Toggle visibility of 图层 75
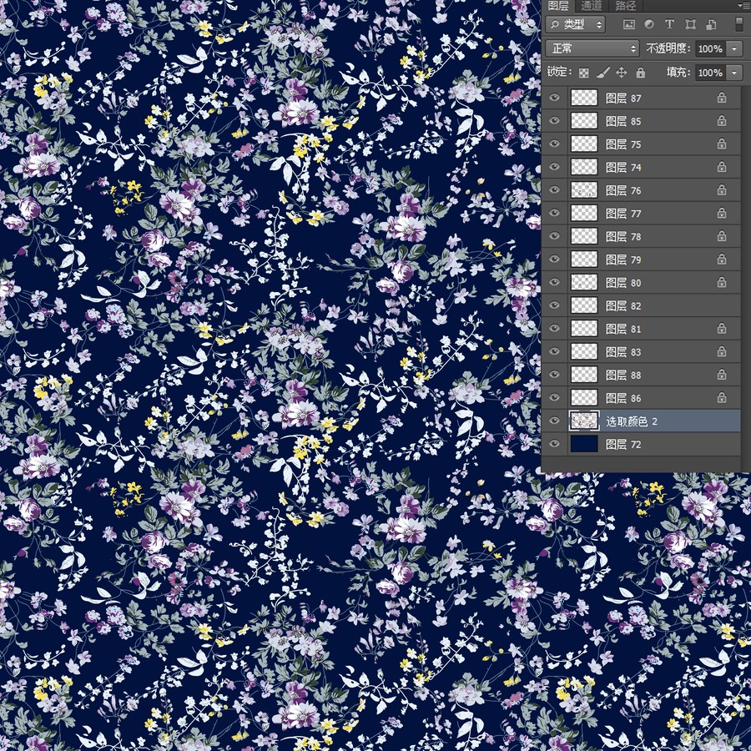This screenshot has width=751, height=751. (554, 144)
